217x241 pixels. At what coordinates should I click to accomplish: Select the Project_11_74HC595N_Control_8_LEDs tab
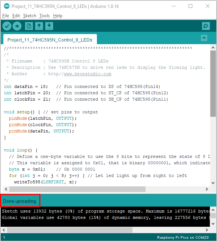point(50,40)
